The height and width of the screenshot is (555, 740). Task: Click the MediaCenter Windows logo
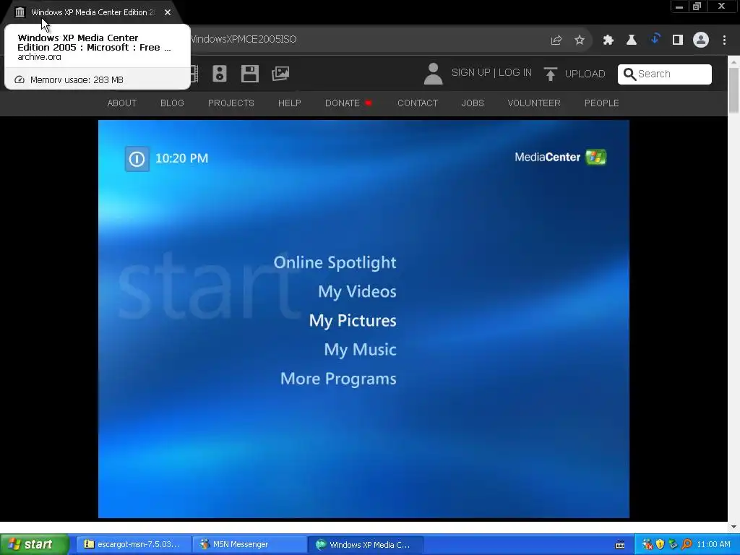(596, 157)
